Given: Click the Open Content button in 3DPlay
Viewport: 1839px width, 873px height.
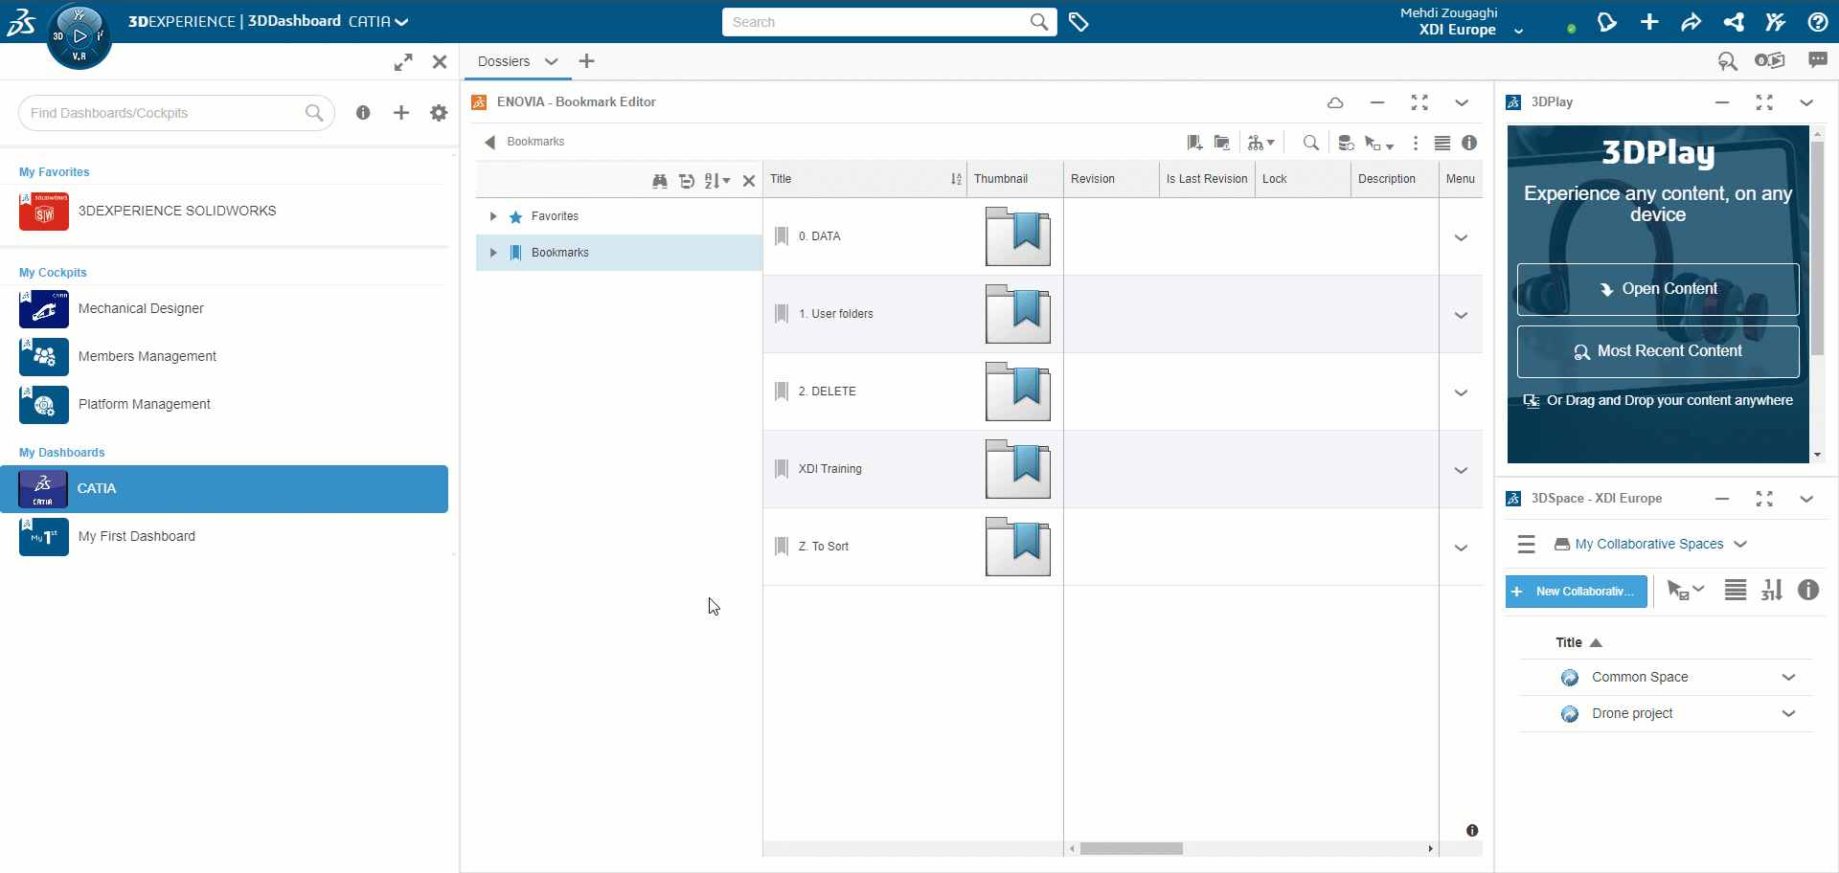Looking at the screenshot, I should (1657, 289).
